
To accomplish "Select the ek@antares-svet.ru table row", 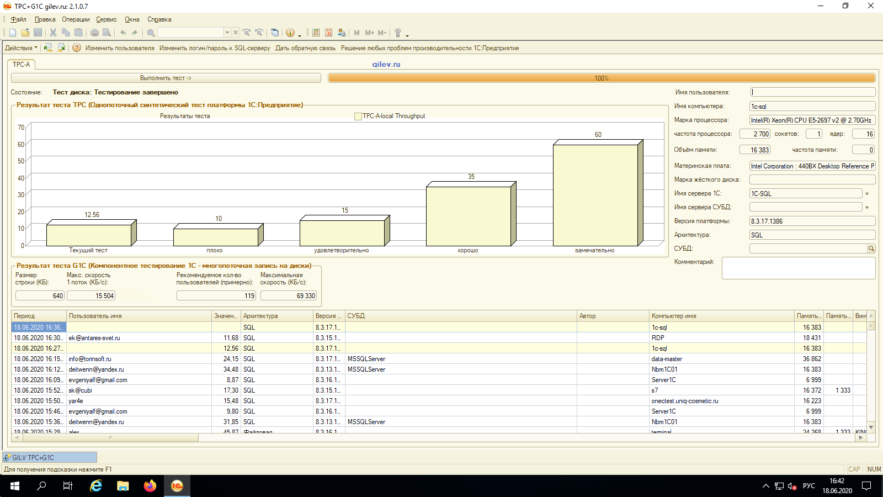I will (x=439, y=338).
